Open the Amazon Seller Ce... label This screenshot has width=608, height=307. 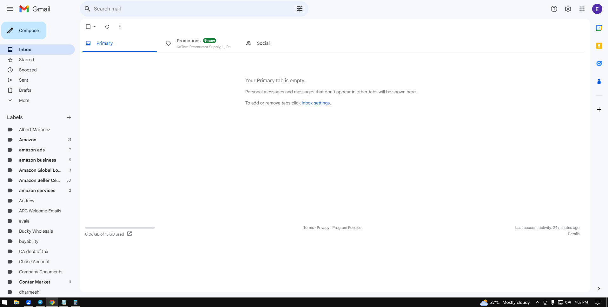(37, 180)
